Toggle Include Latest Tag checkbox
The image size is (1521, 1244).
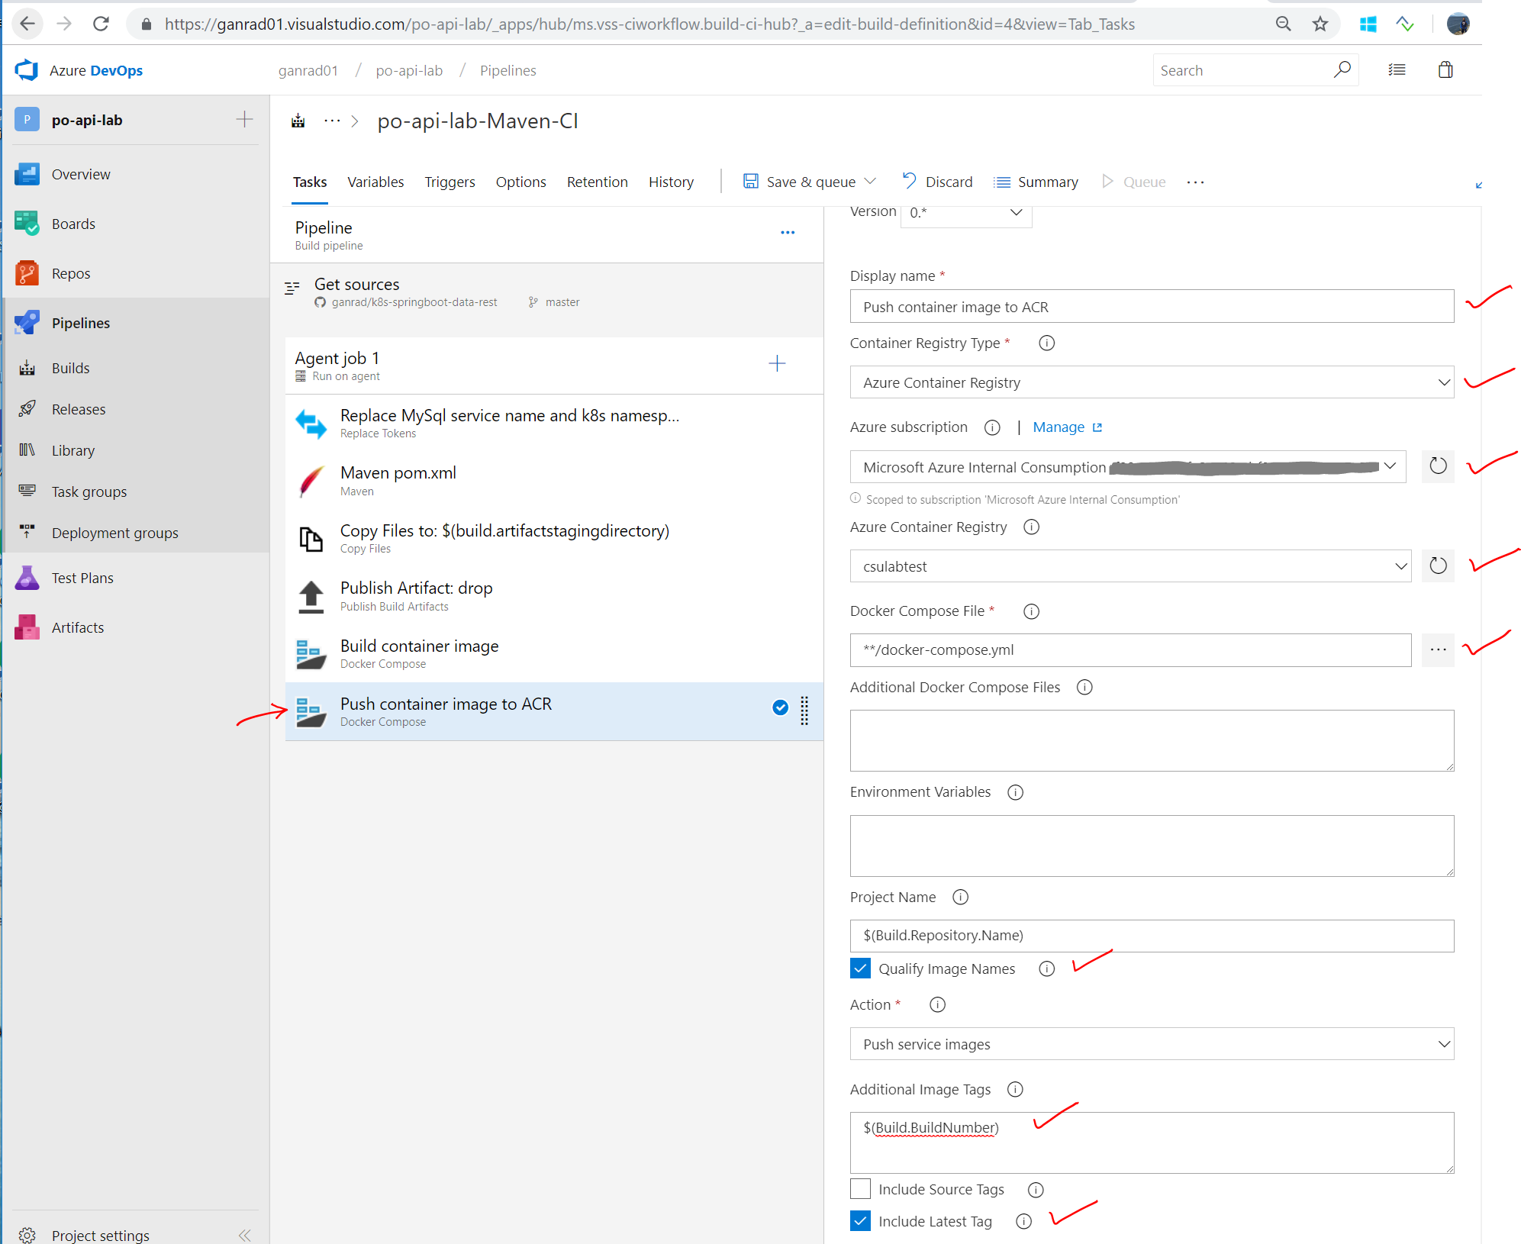pyautogui.click(x=860, y=1221)
